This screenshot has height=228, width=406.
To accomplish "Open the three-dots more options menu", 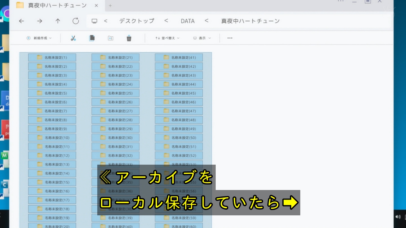I will [230, 38].
